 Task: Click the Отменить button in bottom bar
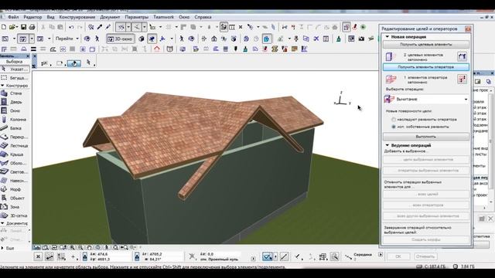click(425, 256)
